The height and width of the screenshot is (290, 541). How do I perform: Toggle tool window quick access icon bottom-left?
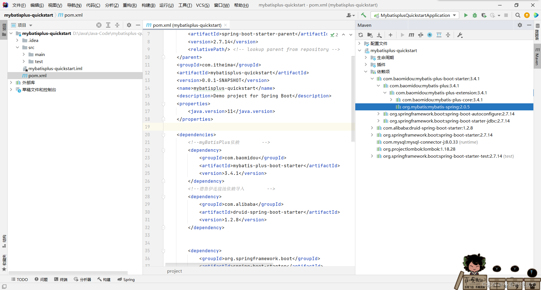(x=4, y=286)
